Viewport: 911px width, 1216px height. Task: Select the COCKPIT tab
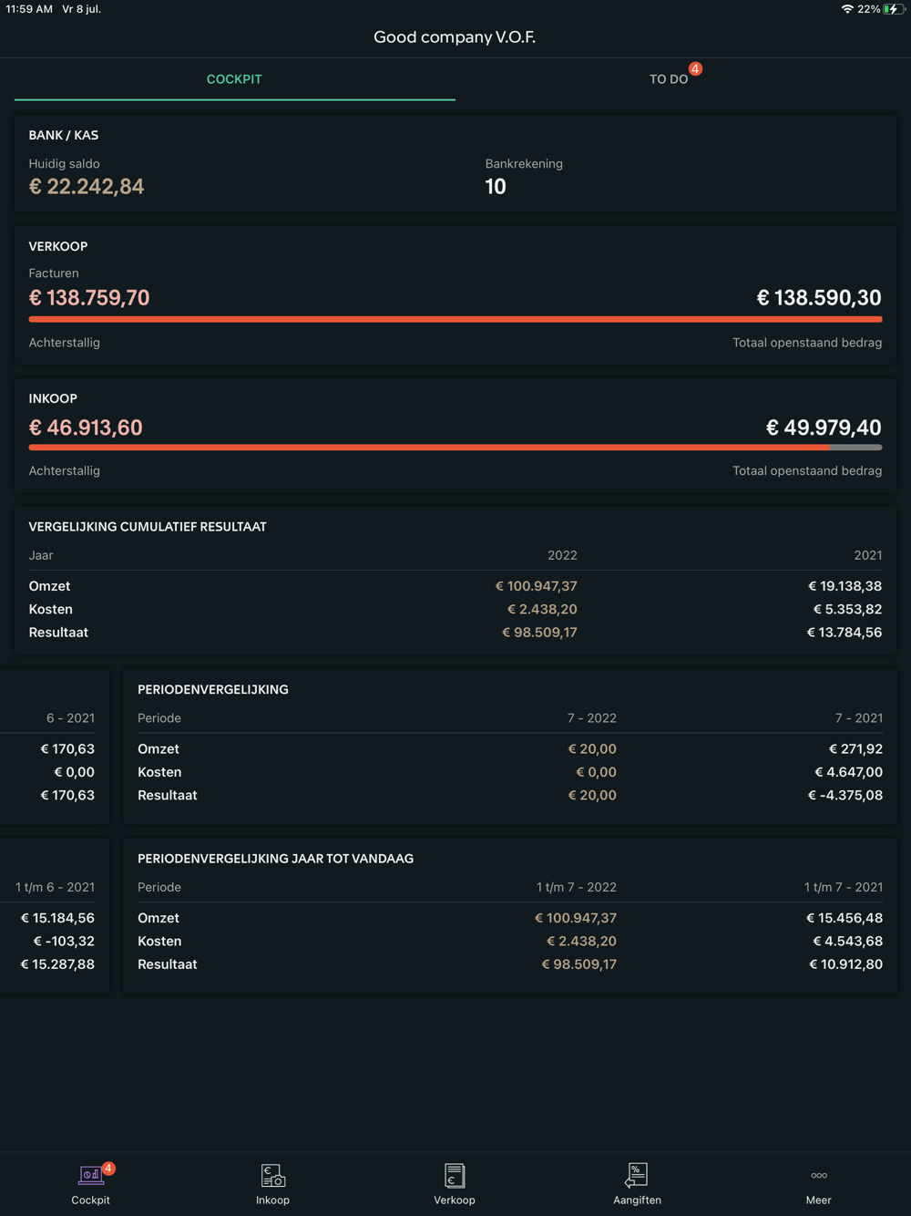tap(234, 79)
